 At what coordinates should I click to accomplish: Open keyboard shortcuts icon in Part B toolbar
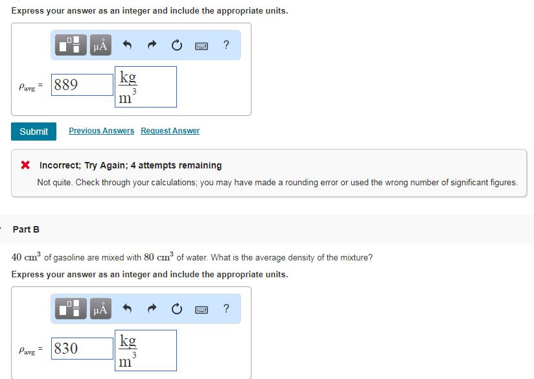[x=201, y=308]
